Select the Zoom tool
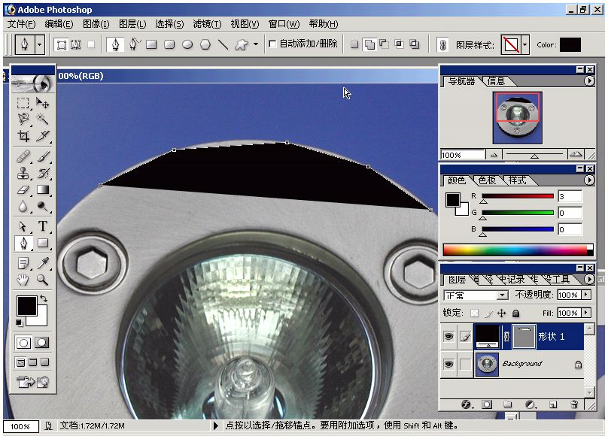 pyautogui.click(x=42, y=280)
